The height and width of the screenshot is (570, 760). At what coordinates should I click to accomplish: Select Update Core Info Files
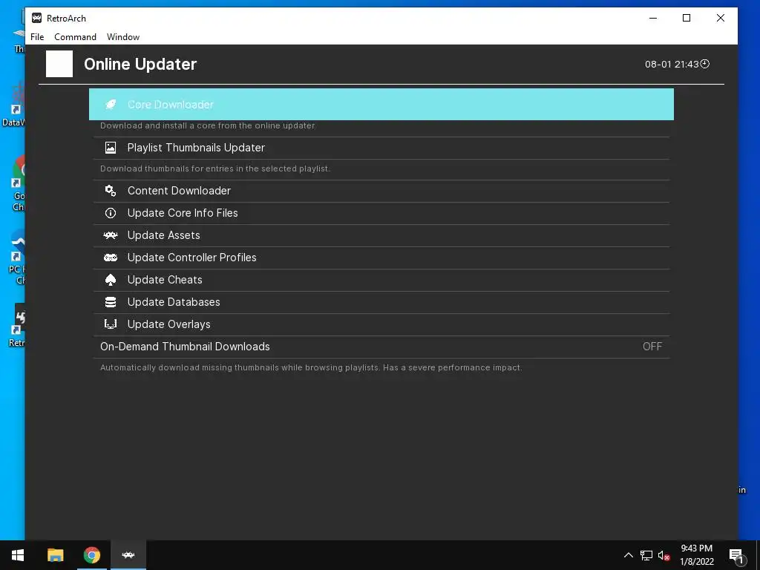point(381,213)
